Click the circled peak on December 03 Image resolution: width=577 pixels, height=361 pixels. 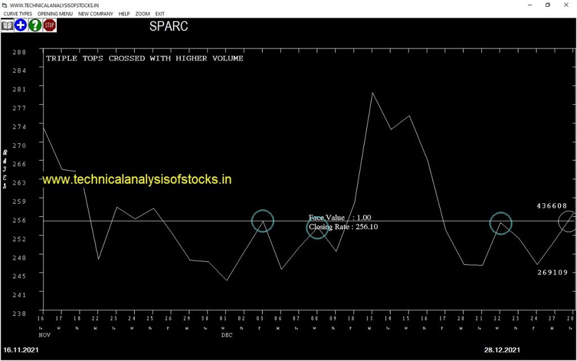point(263,221)
